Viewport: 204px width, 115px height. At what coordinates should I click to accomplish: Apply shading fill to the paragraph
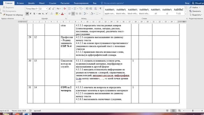[92, 13]
